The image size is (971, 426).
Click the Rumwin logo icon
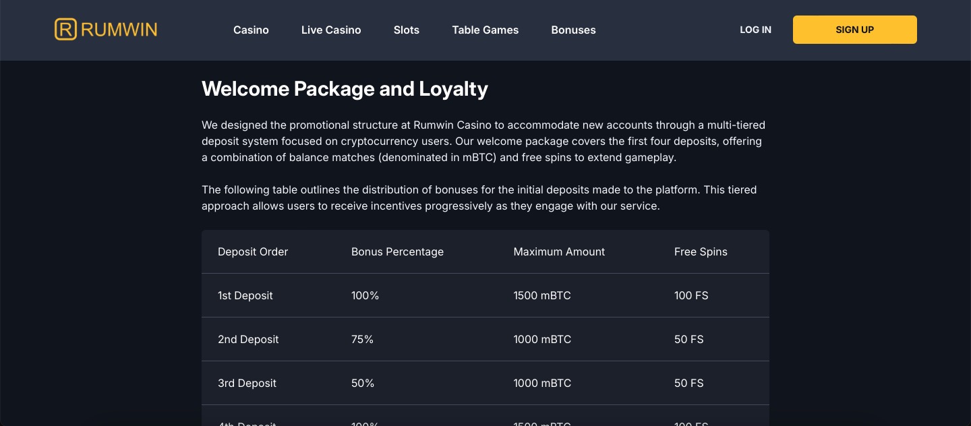[x=65, y=30]
